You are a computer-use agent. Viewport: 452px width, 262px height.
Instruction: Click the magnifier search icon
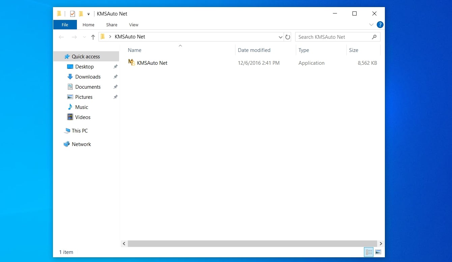click(374, 37)
